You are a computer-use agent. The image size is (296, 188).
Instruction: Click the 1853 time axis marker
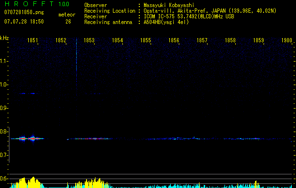click(x=89, y=40)
